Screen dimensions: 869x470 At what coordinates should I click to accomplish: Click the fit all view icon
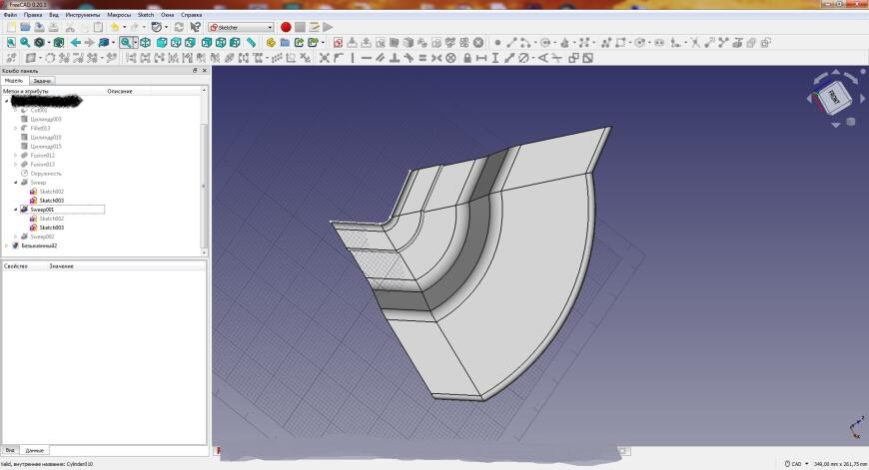click(x=10, y=43)
